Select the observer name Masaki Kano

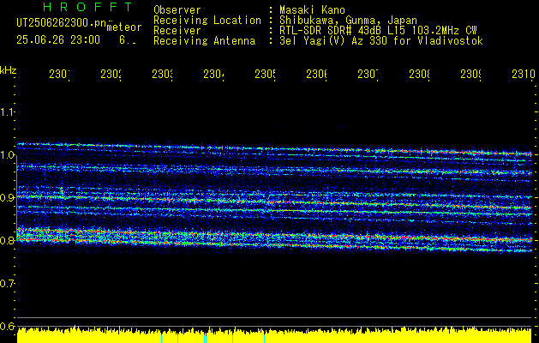point(312,9)
